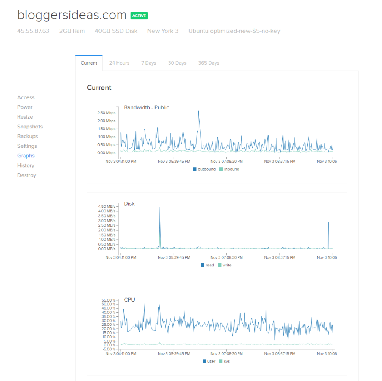Open the Resize sidebar option

(25, 117)
